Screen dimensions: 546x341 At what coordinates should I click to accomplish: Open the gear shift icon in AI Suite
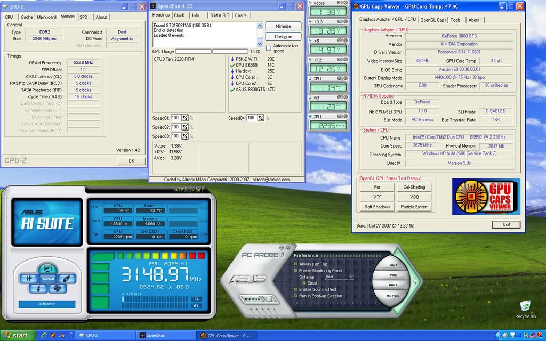coord(28,278)
